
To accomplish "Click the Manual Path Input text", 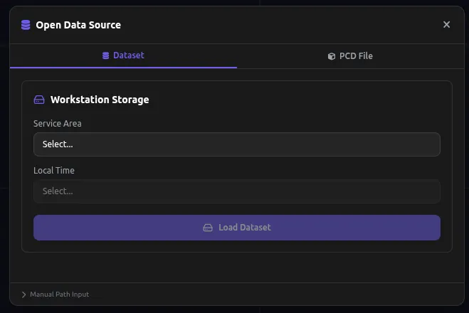I will click(x=59, y=295).
